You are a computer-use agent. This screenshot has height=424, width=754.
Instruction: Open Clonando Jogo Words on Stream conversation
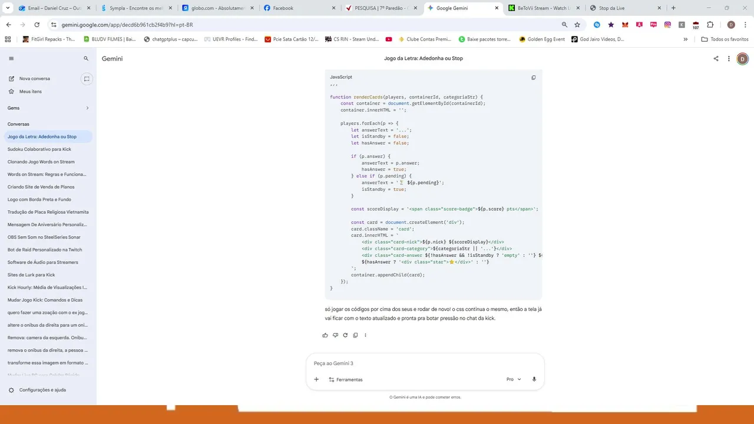[47, 162]
